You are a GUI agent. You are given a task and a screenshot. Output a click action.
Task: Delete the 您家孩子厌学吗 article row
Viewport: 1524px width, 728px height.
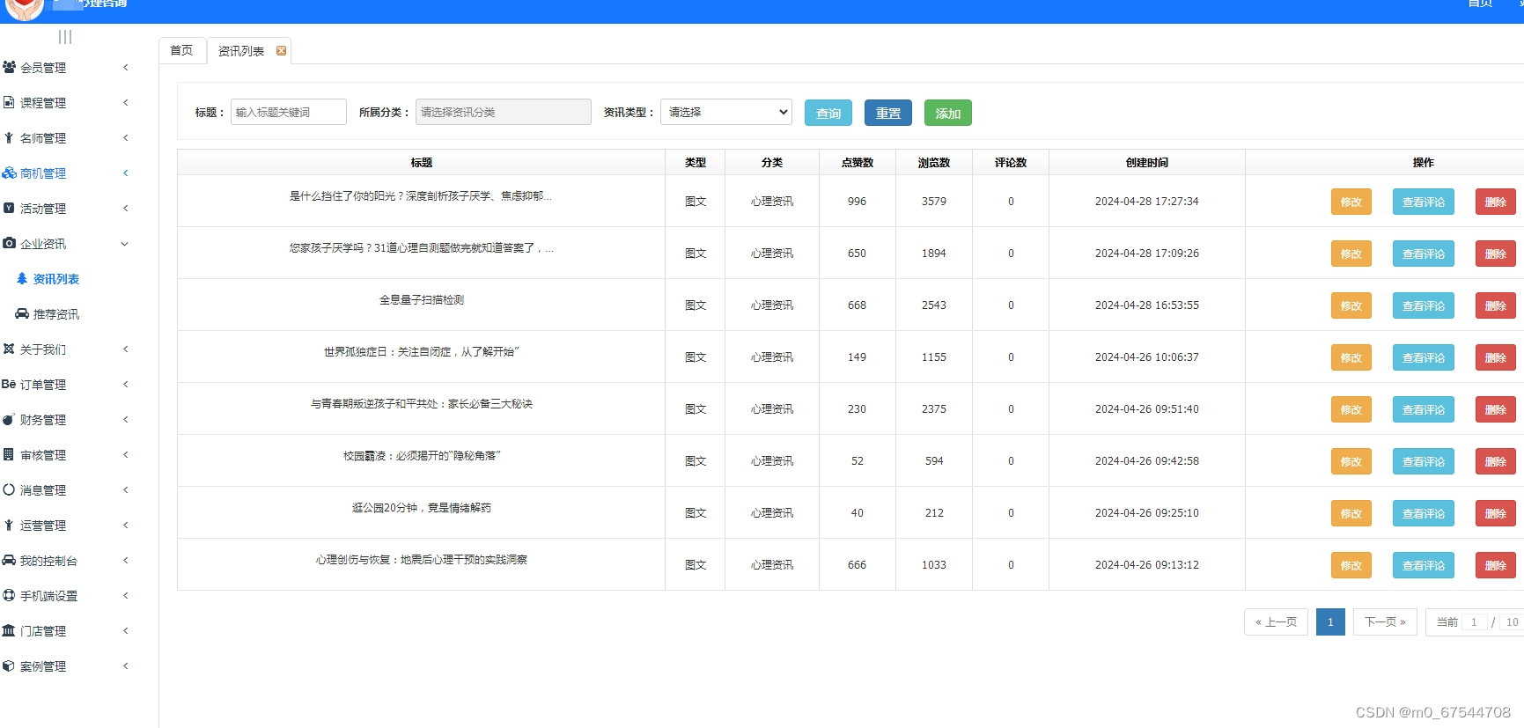(1496, 254)
